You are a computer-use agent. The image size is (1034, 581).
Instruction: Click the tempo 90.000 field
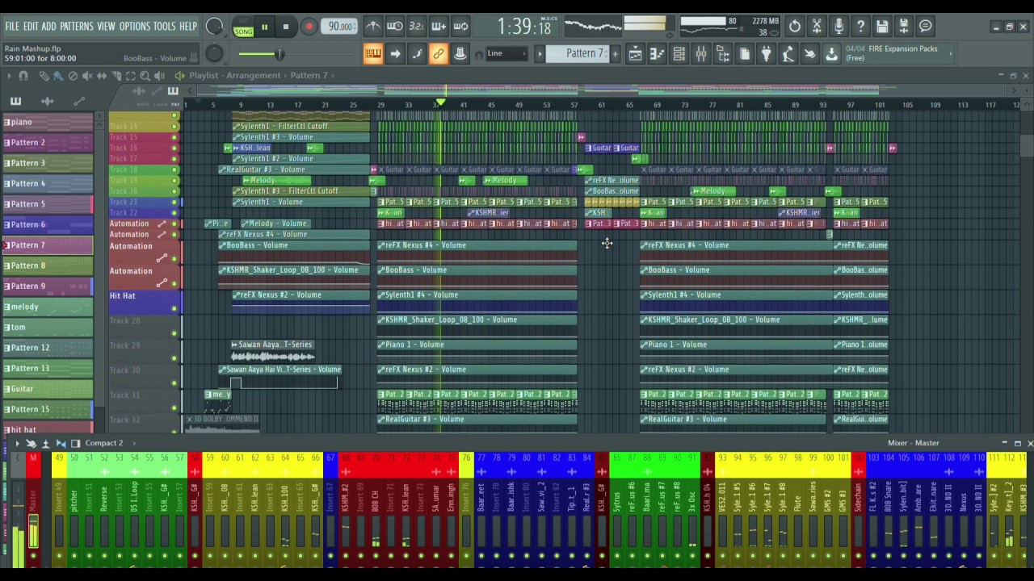point(340,27)
